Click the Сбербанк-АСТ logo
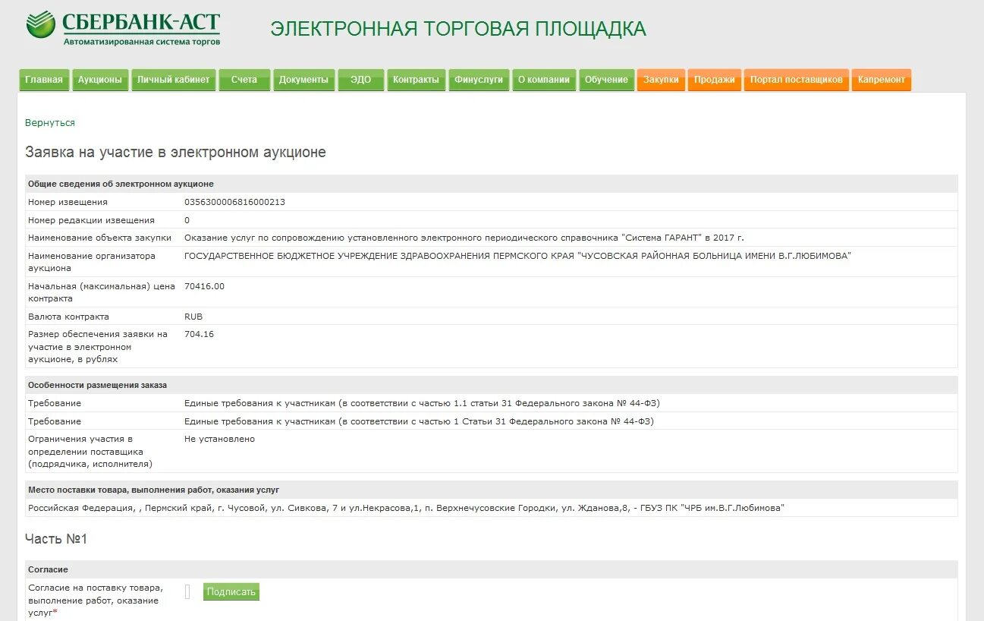The height and width of the screenshot is (621, 984). click(x=123, y=29)
